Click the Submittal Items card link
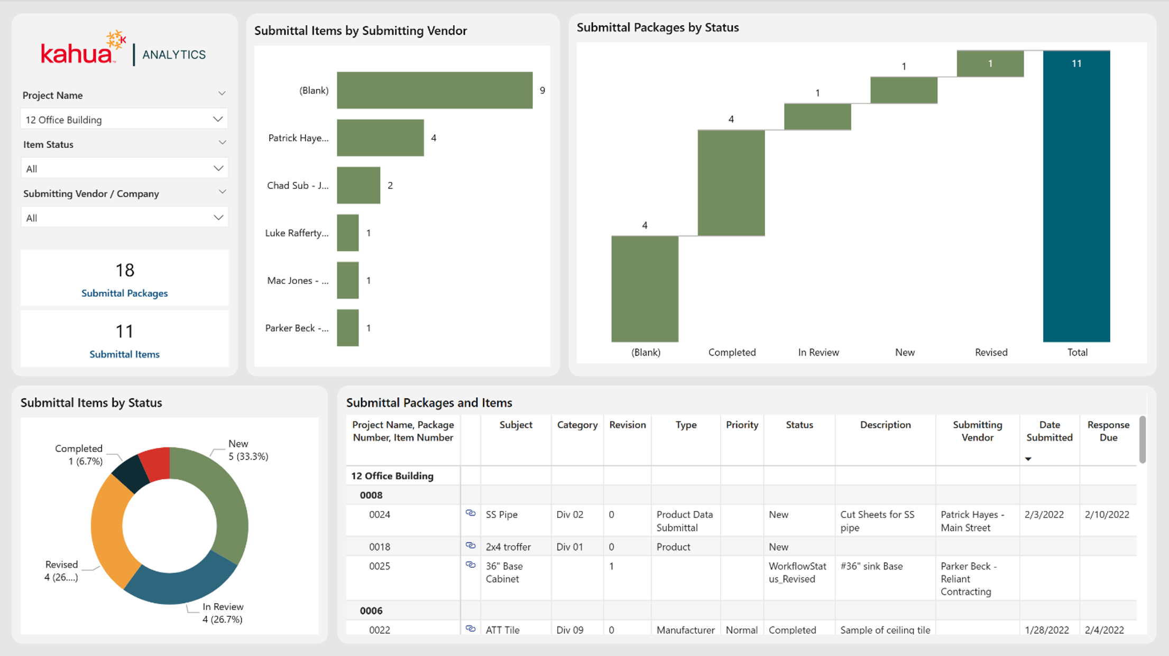 124,354
